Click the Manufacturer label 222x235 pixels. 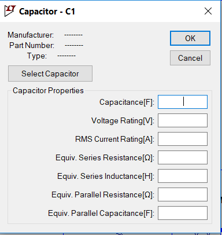31,35
